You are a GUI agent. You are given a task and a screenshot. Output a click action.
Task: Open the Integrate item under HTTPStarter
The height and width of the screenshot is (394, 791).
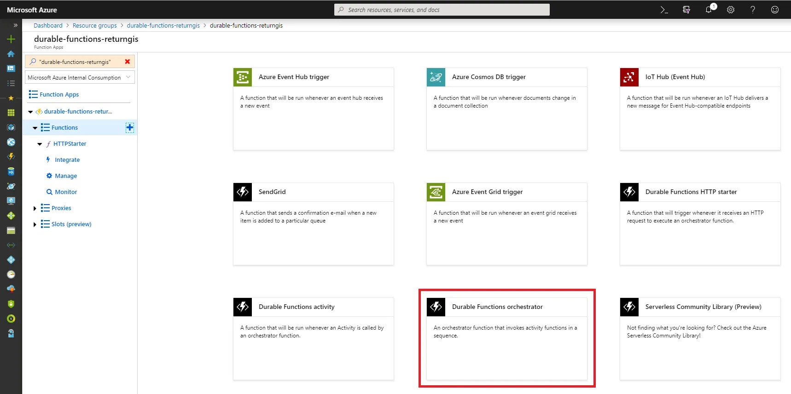(x=67, y=160)
